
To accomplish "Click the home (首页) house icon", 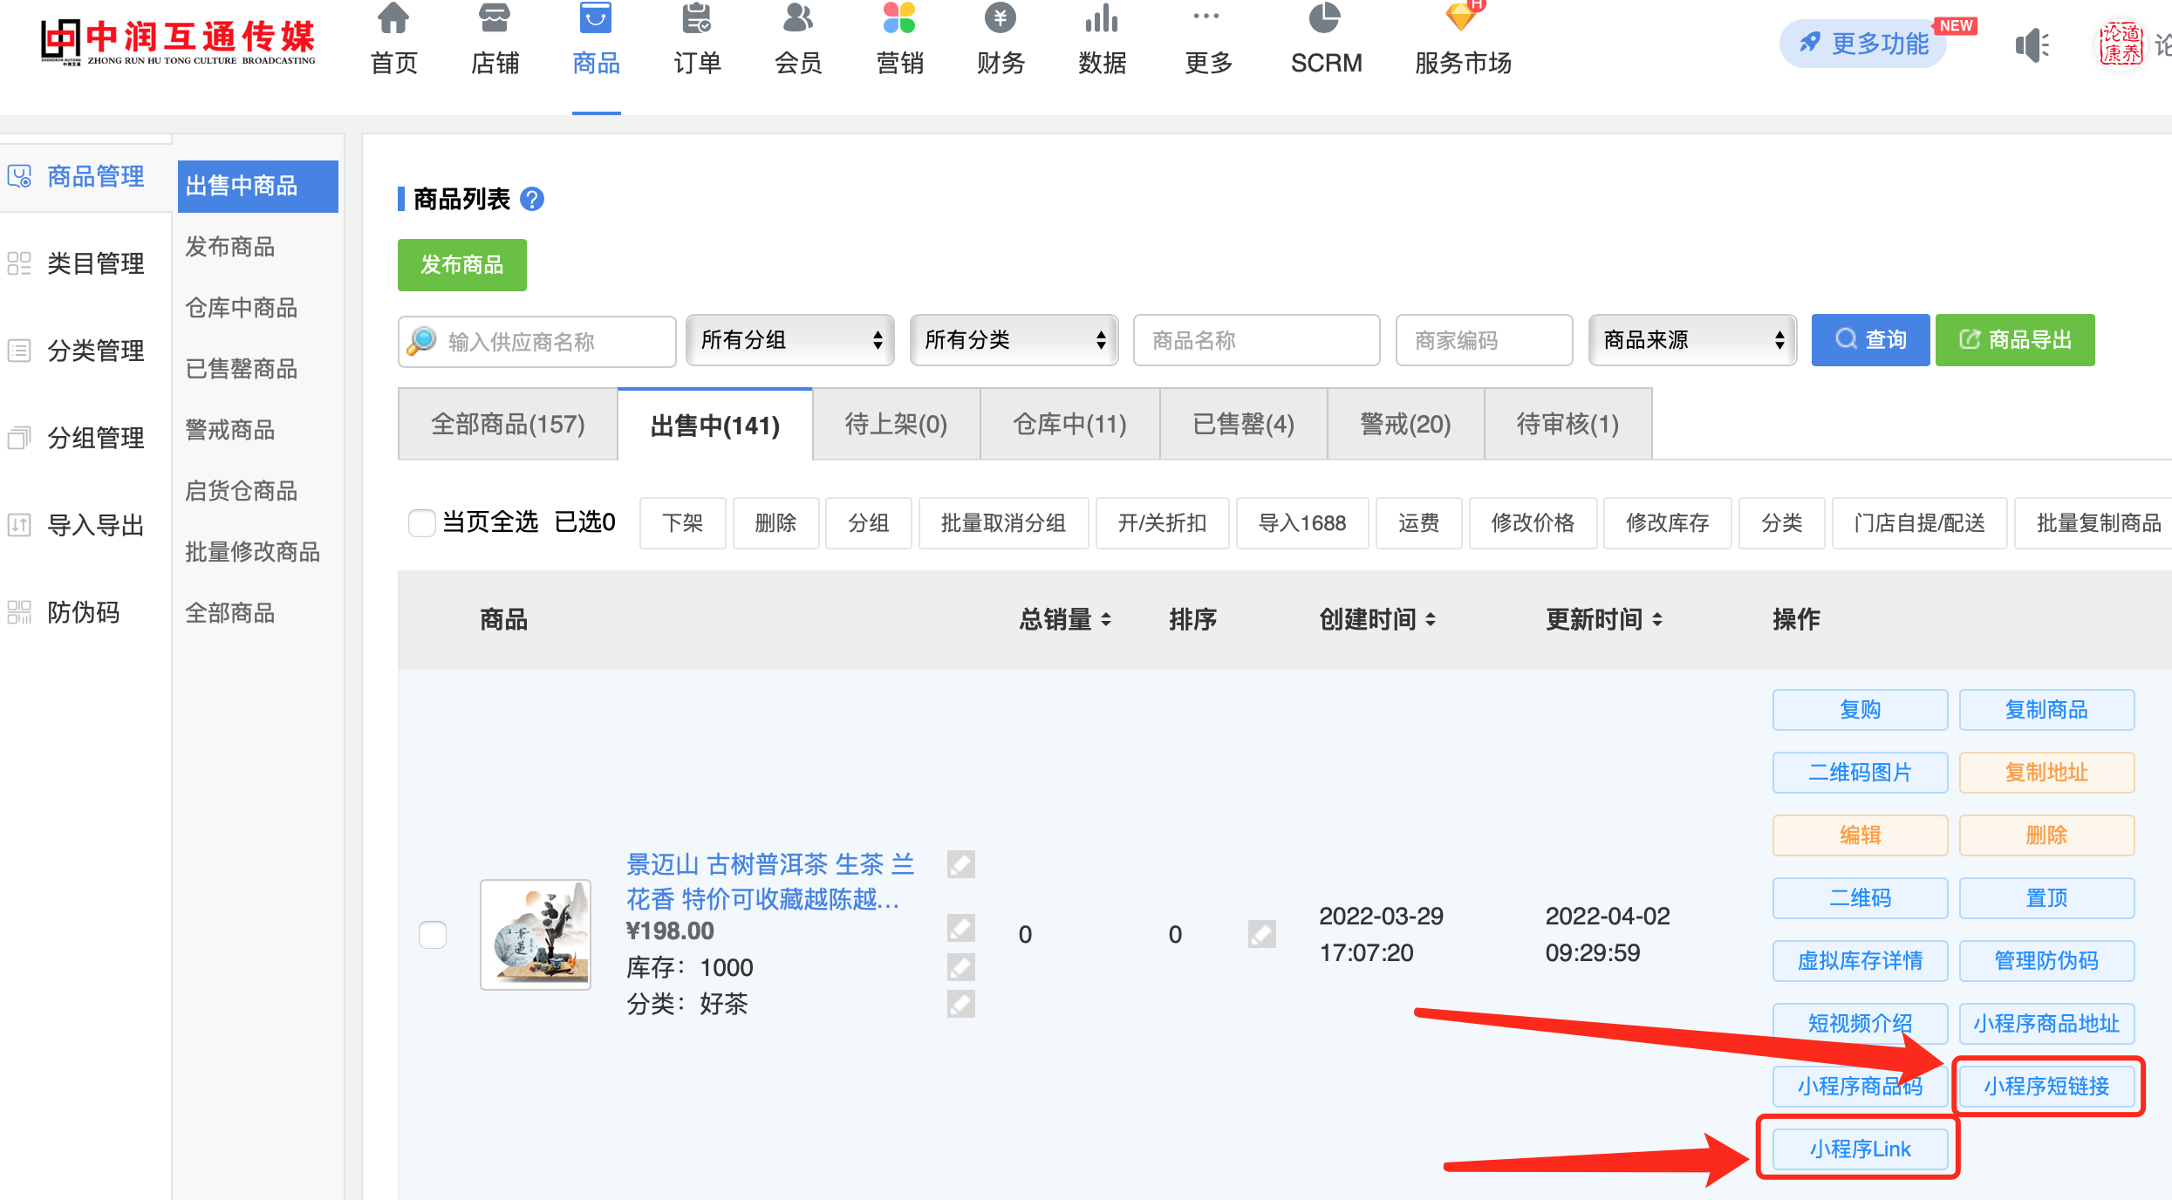I will [393, 17].
